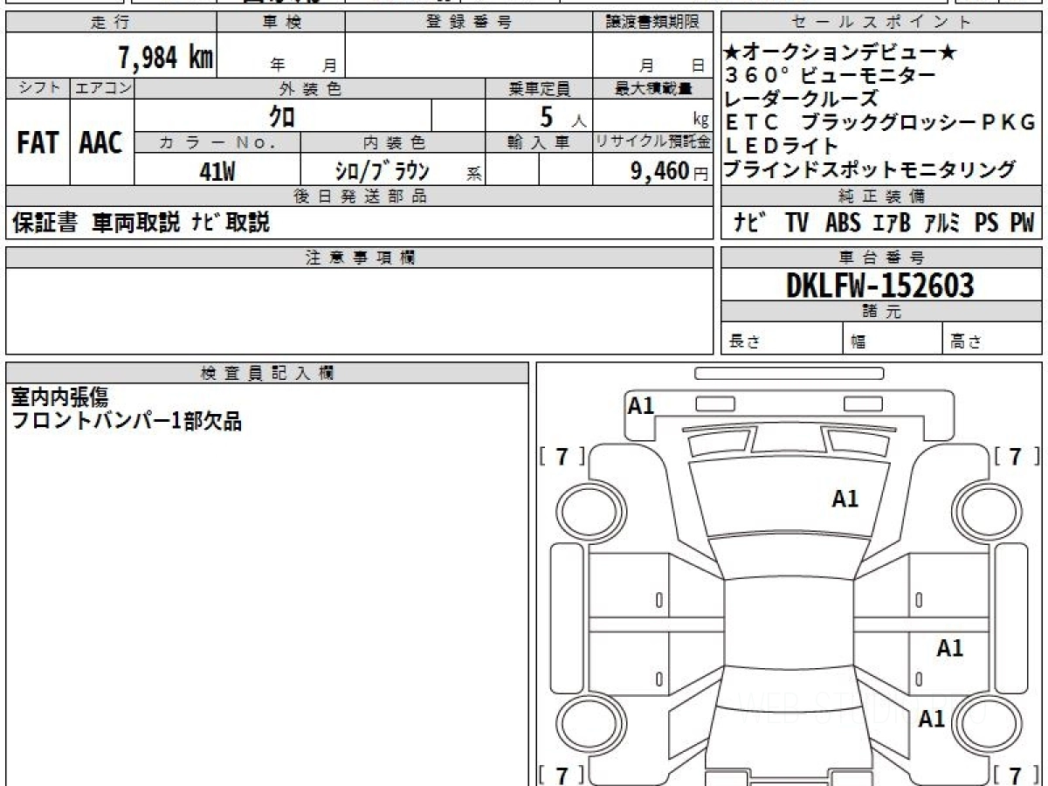Select the ブラインドスポットモニタリング line

pos(870,169)
